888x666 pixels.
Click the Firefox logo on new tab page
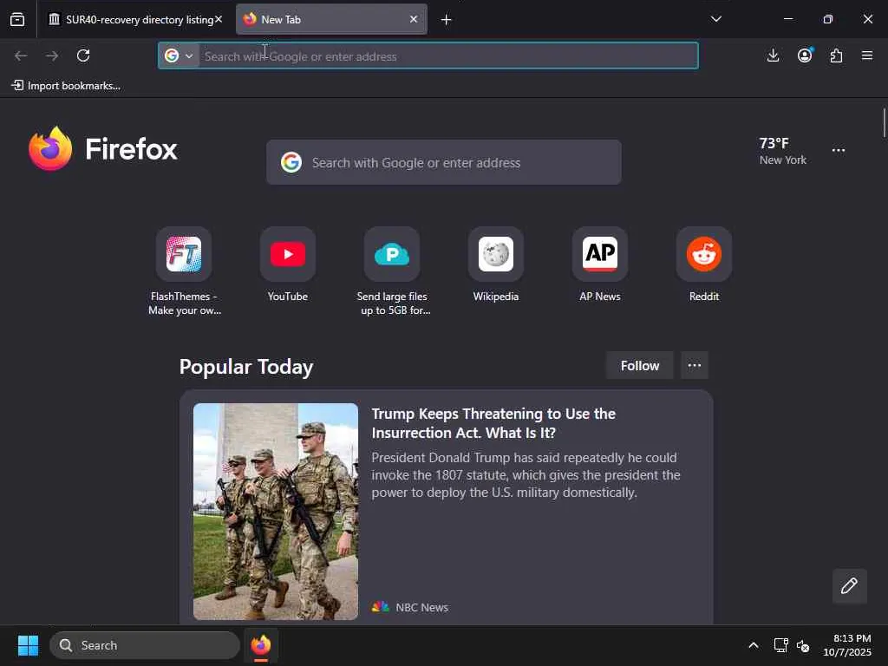pos(103,149)
